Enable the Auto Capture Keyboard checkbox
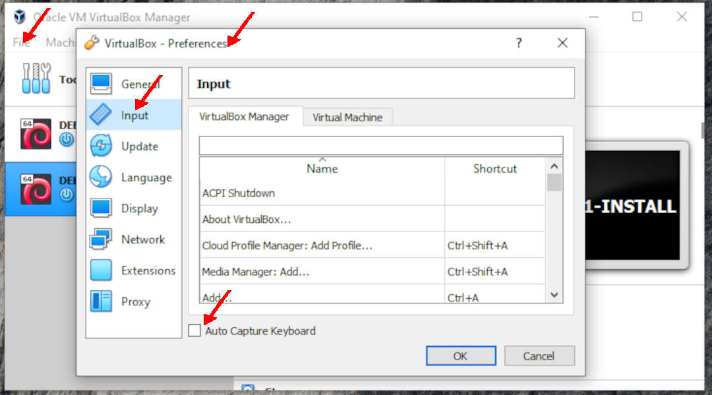 [194, 330]
